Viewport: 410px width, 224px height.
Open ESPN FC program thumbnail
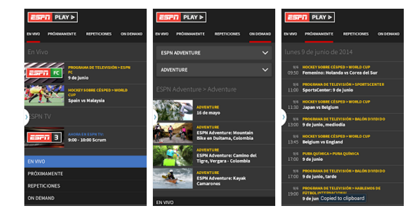pyautogui.click(x=44, y=73)
